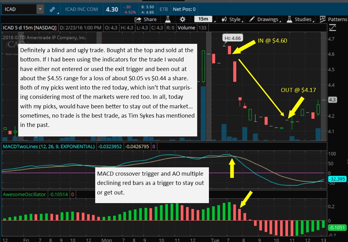Screen dimensions: 348x242
Task: Click the ICAD INC COM company name
Action: [82, 9]
